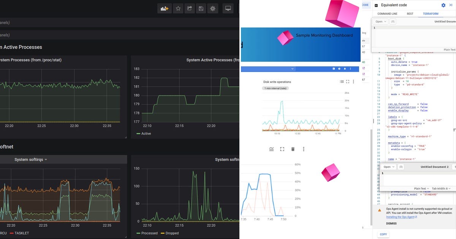Expand the chevron on the blue console bar
Image resolution: width=456 pixels, height=239 pixels.
pos(292,69)
